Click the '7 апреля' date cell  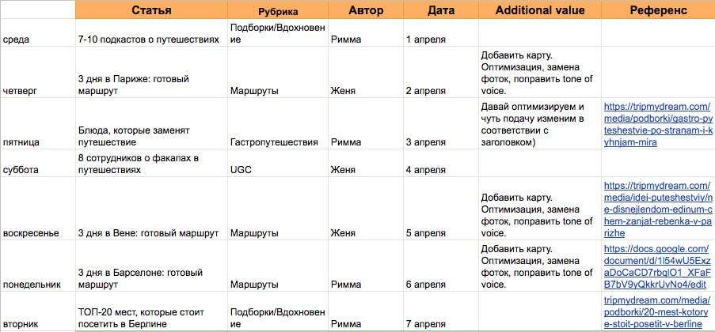(426, 323)
